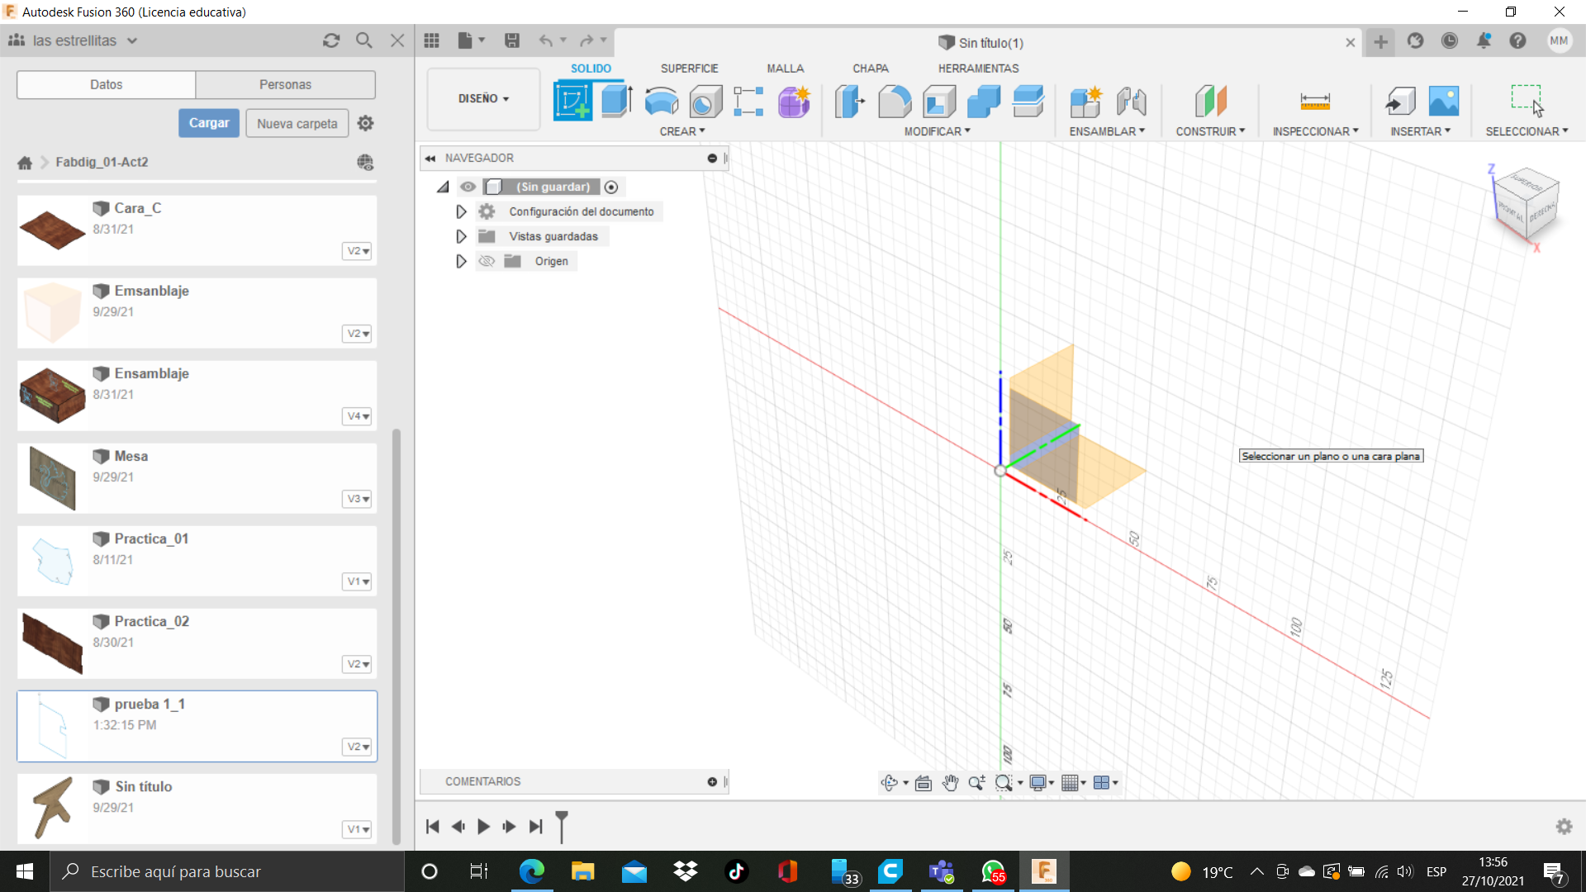Go to data panel home

pos(25,163)
